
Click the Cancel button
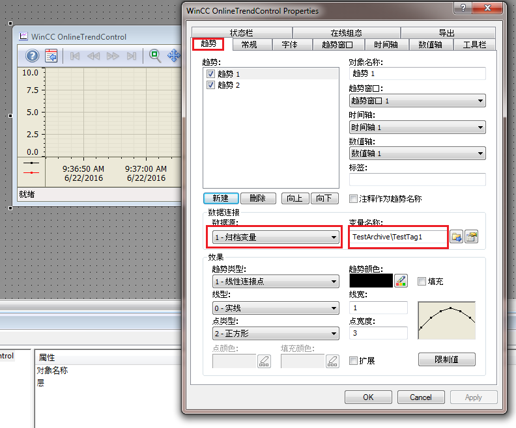tap(421, 397)
